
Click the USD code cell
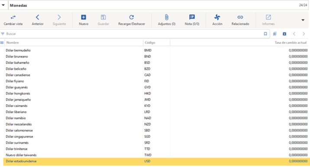point(147,161)
